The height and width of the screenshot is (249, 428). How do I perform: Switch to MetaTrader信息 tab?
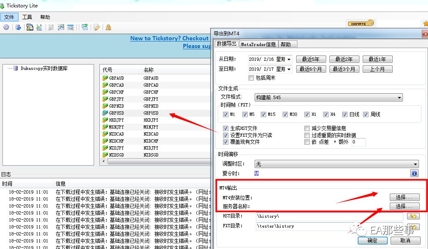(258, 44)
